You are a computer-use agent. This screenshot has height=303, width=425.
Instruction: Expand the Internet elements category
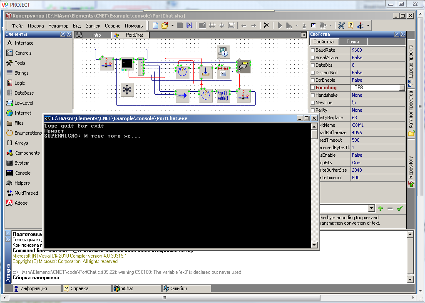[22, 113]
